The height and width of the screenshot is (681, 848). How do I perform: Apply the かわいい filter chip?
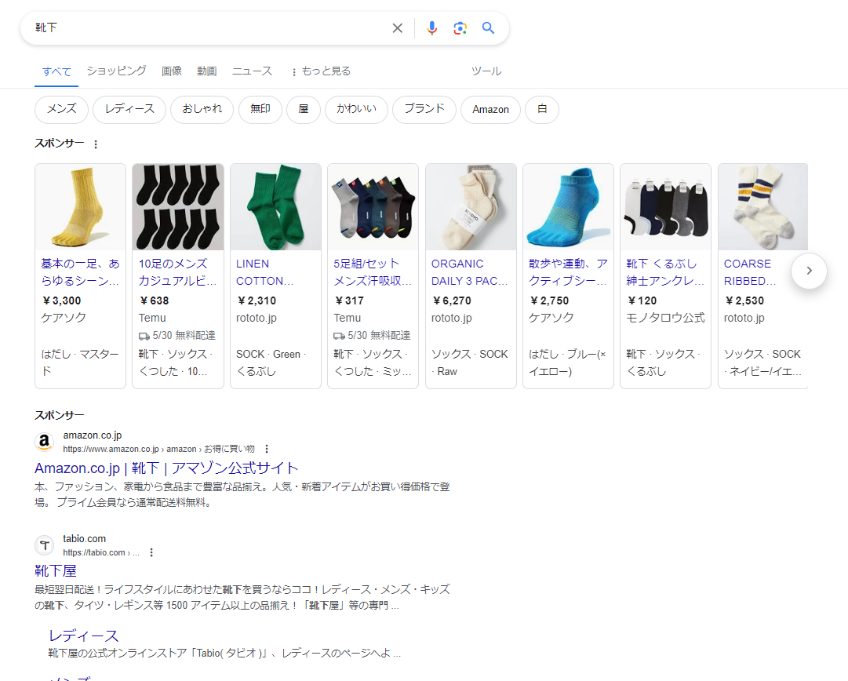(356, 110)
